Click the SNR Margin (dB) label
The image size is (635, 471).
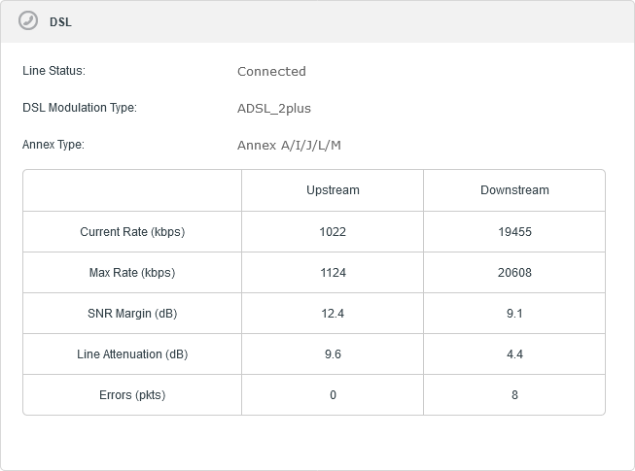point(132,314)
